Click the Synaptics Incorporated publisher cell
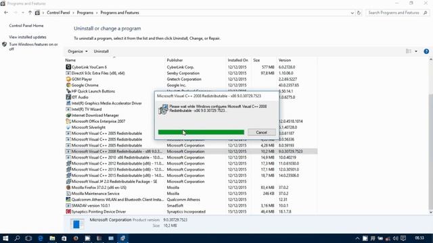The height and width of the screenshot is (243, 433). tap(186, 211)
